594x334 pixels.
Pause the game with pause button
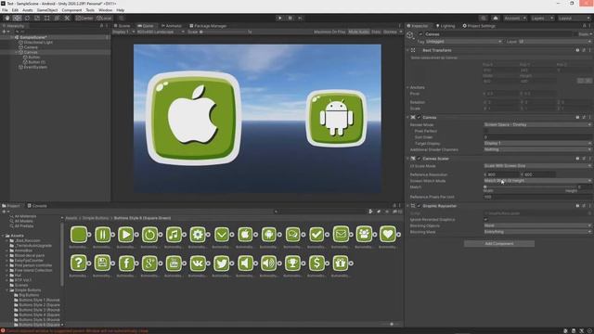(x=291, y=18)
